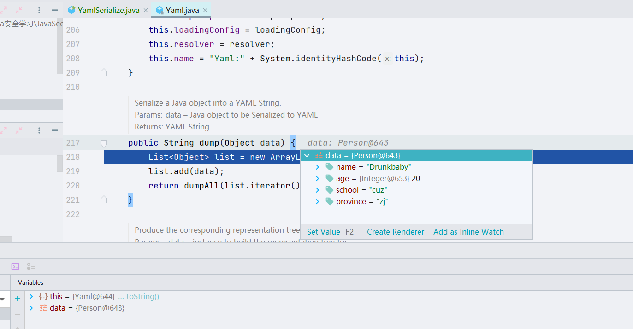Click the Set Value link

[x=323, y=232]
